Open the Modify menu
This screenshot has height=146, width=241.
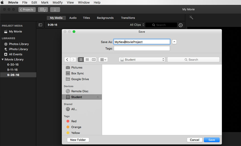click(x=57, y=2)
